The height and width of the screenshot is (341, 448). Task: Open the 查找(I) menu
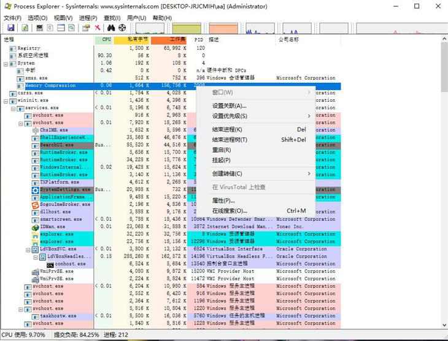tap(112, 18)
